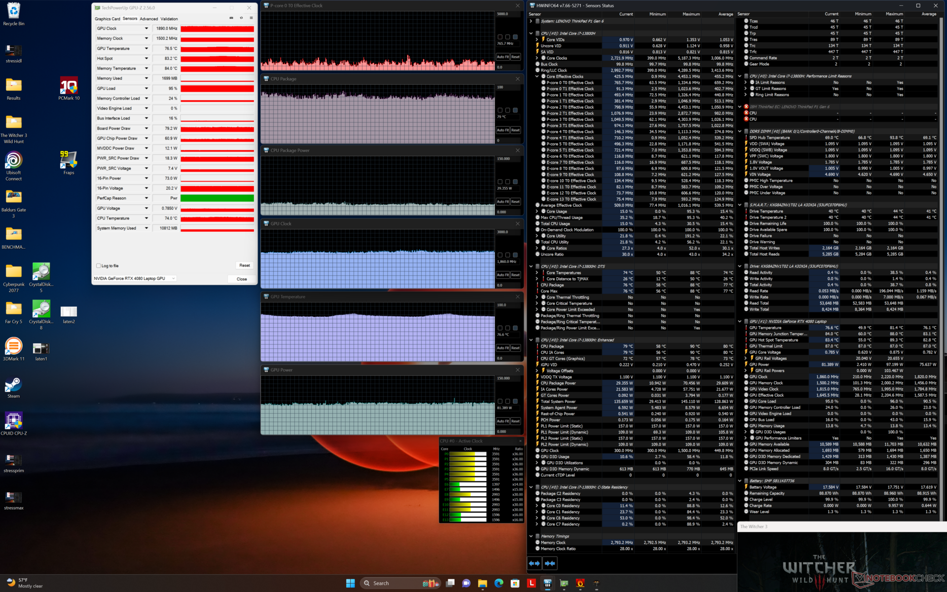Screen dimensions: 947x592
Task: Select PCMark 10 desktop icon
Action: 69,89
